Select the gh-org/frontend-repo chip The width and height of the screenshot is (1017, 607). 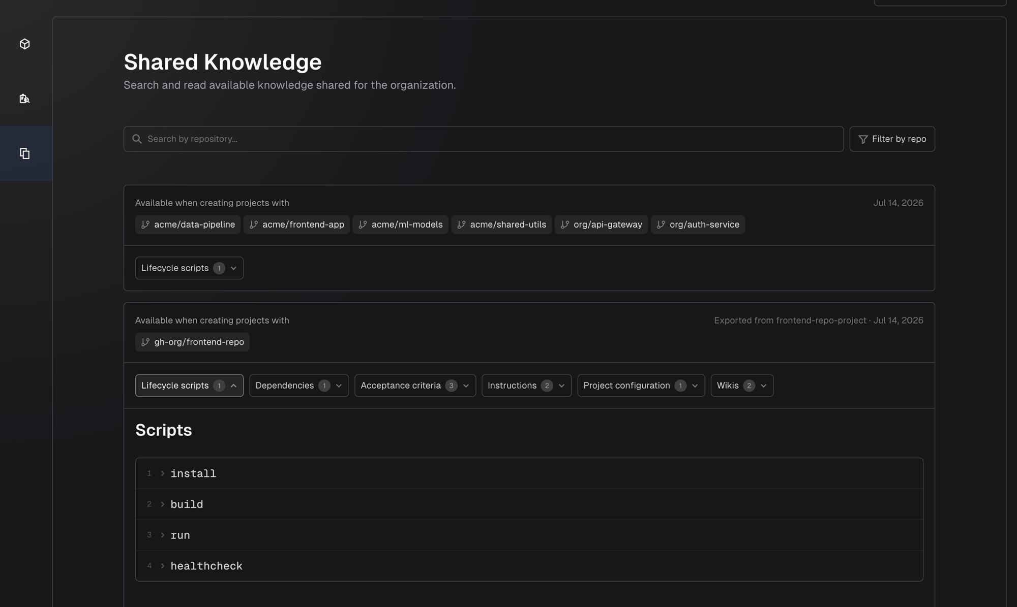192,342
